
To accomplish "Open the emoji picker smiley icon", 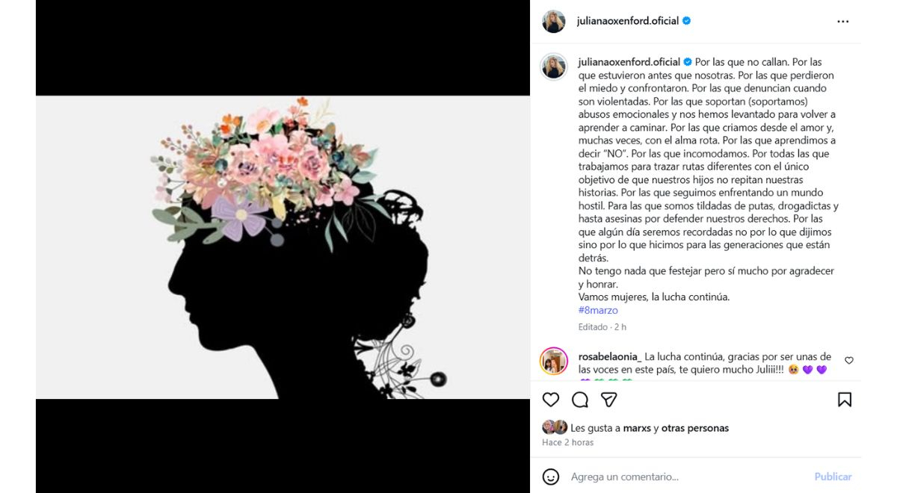I will coord(551,477).
